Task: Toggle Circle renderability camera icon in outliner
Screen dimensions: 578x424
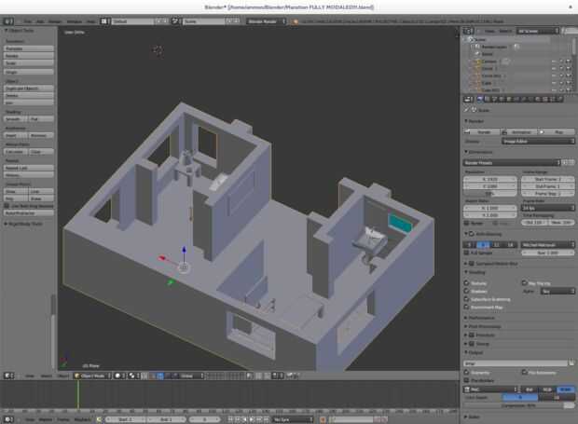Action: coord(569,69)
